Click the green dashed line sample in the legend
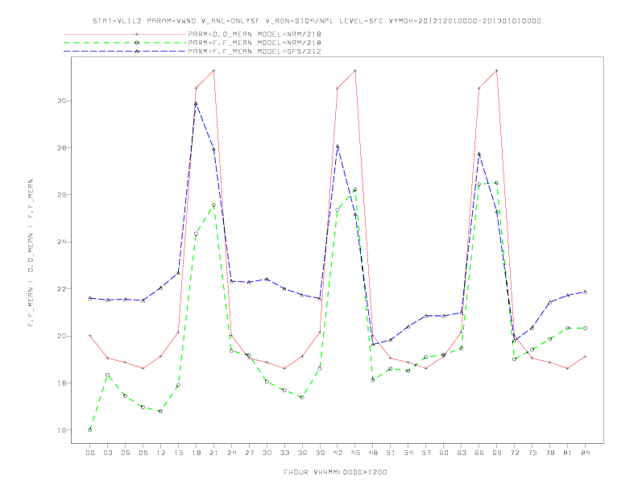 (125, 43)
